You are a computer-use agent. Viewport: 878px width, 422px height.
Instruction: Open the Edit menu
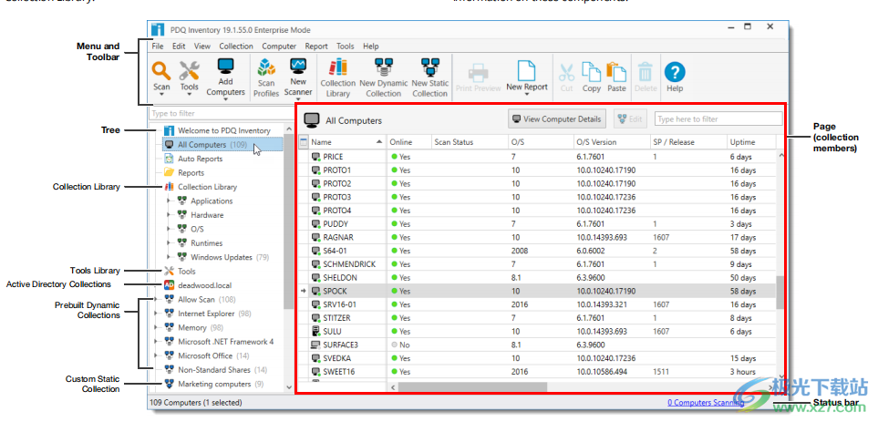pyautogui.click(x=179, y=46)
